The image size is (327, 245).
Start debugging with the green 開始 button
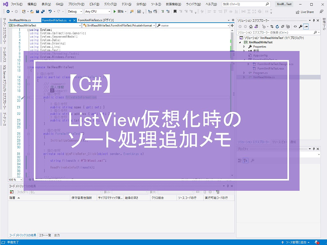pyautogui.click(x=119, y=11)
